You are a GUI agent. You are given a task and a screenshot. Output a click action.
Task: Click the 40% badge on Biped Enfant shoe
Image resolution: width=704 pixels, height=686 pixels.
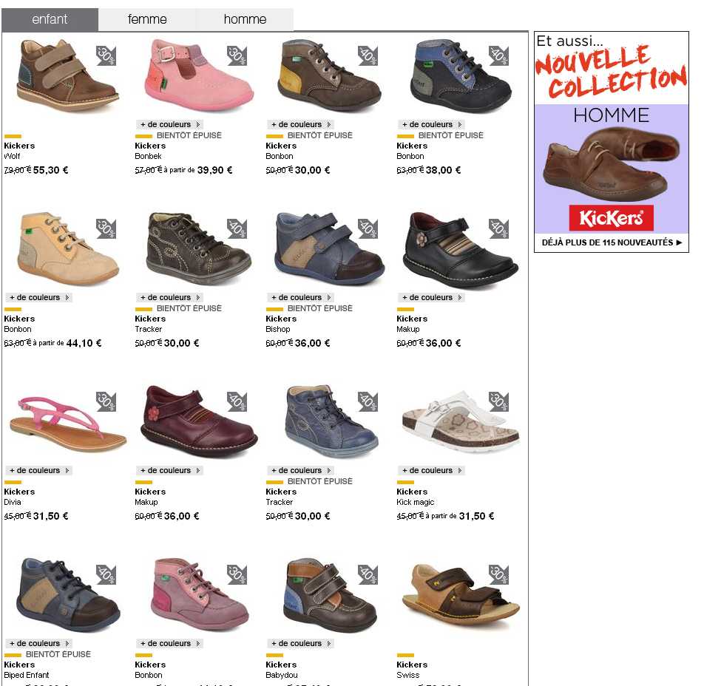pyautogui.click(x=106, y=574)
